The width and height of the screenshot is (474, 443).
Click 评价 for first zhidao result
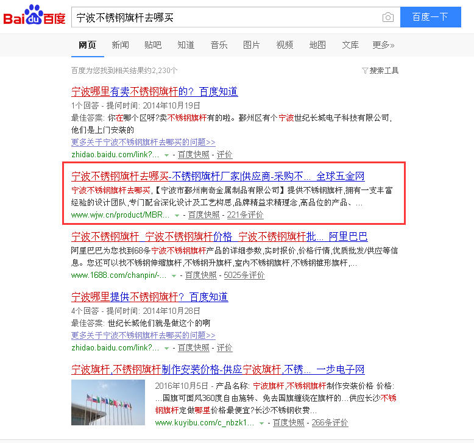click(x=225, y=155)
